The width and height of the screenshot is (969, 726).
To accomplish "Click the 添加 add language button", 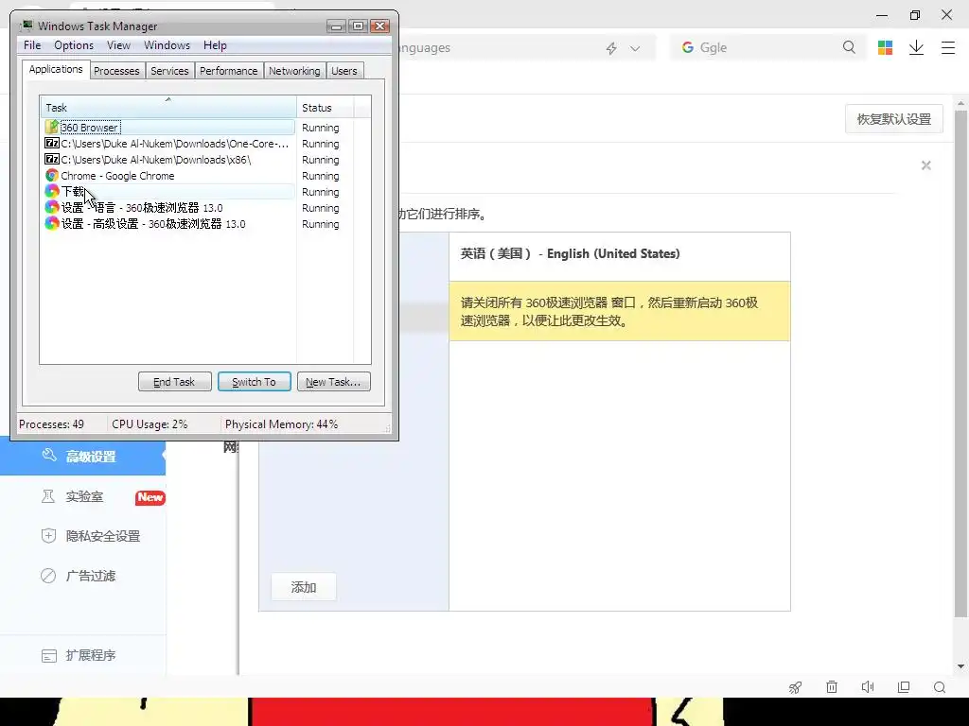I will pos(304,587).
